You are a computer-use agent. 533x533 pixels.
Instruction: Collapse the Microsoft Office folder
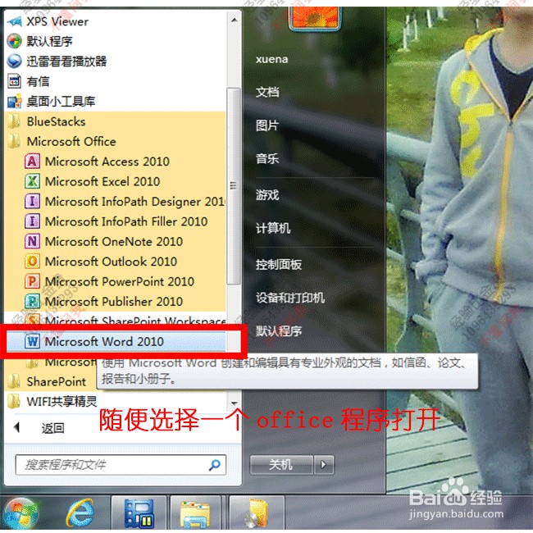[x=116, y=141]
